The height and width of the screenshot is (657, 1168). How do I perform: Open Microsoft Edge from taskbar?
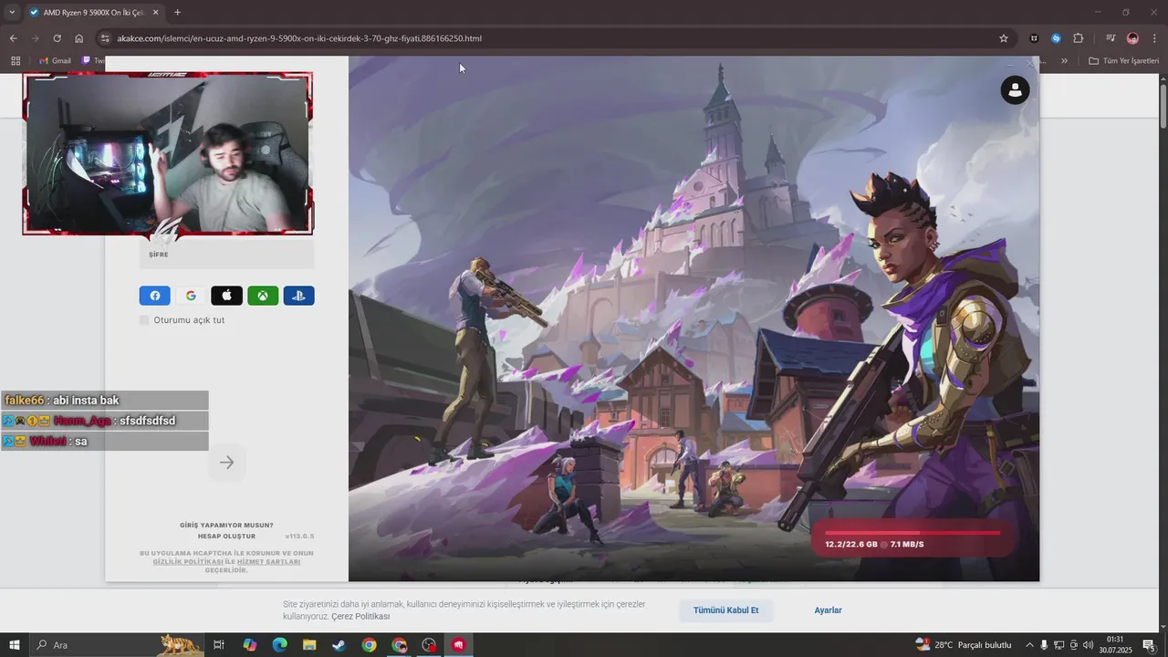(279, 645)
